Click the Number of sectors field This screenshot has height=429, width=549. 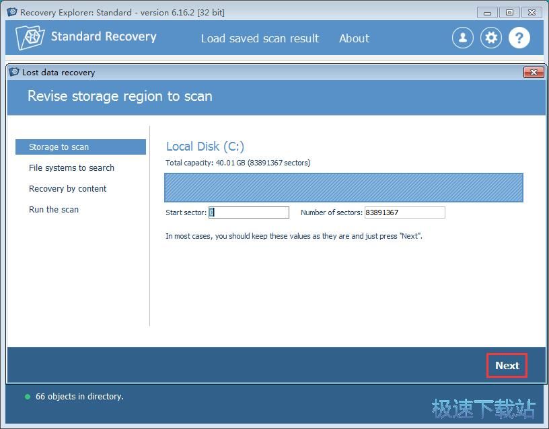point(404,212)
